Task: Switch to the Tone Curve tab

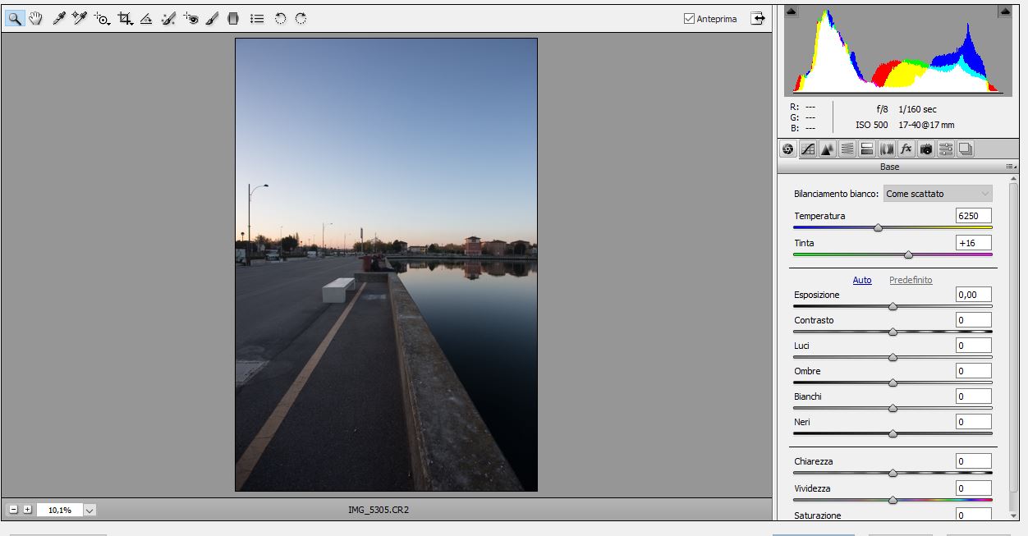Action: [x=807, y=149]
